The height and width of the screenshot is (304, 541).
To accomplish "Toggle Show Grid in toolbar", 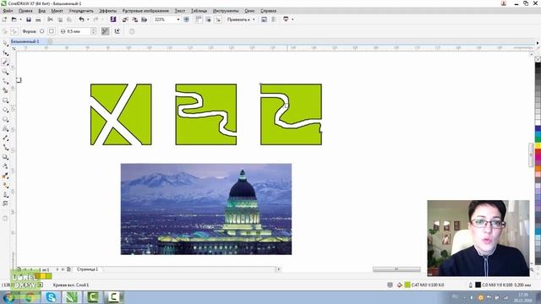I will 209,19.
